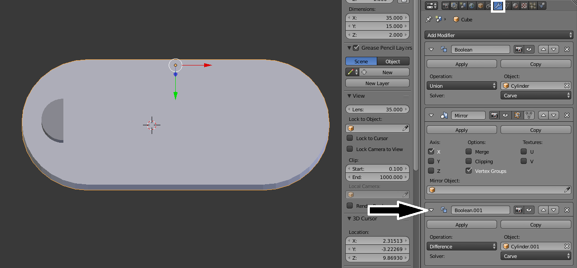Click the pin icon beside Cube

click(429, 19)
